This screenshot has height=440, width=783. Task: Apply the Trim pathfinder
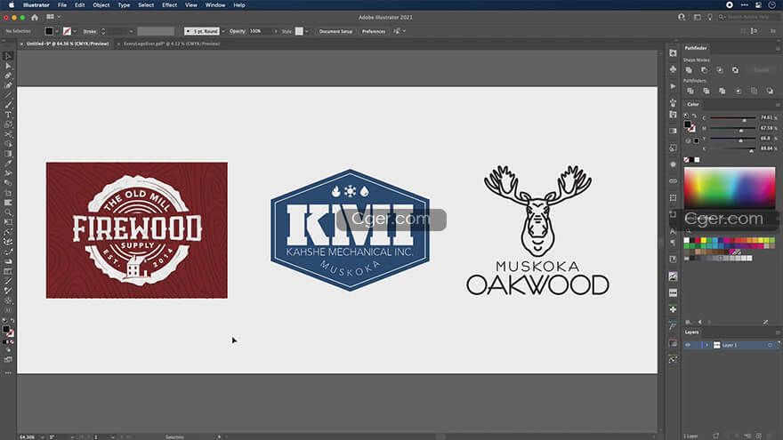(x=706, y=91)
